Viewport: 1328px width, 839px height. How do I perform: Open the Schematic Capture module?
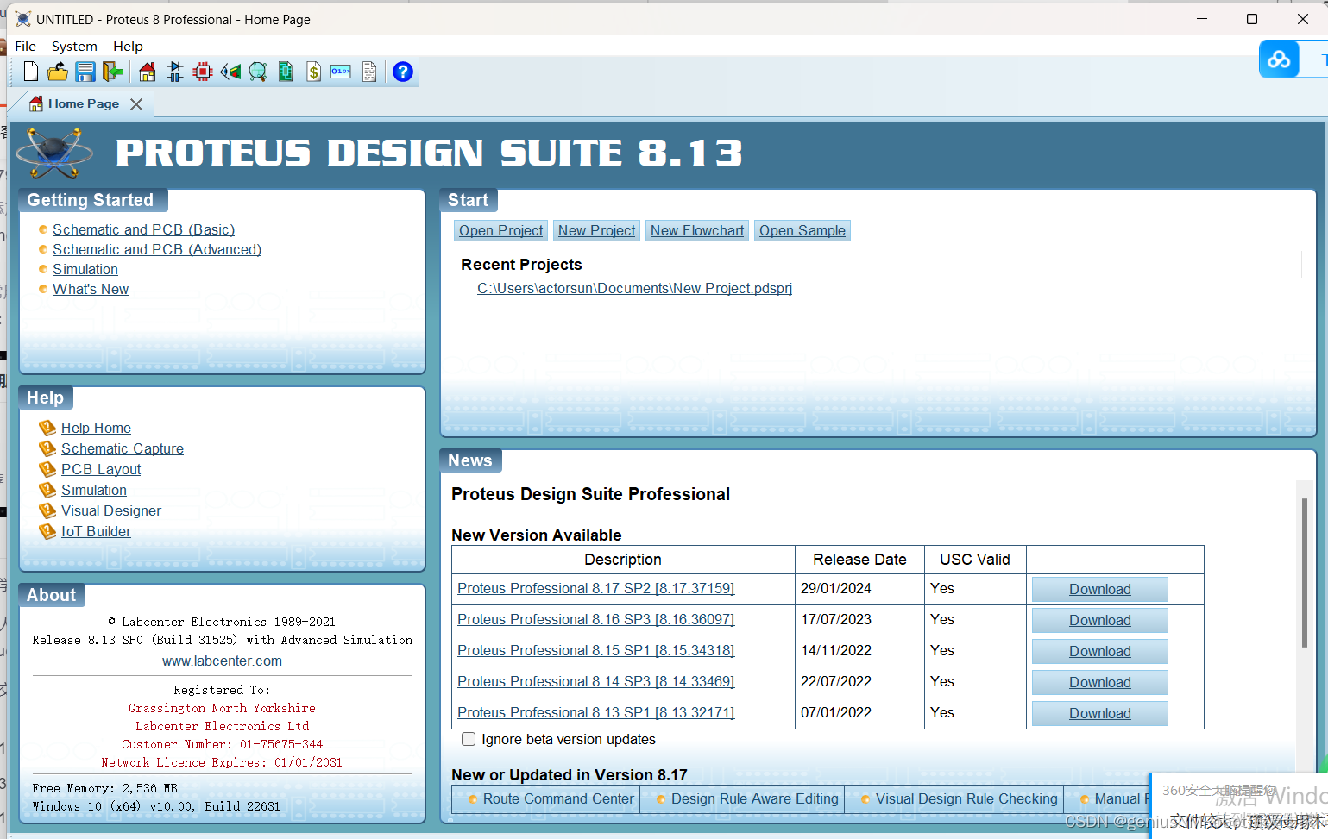point(175,72)
